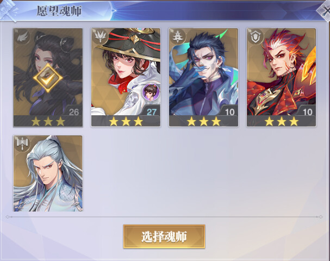The height and width of the screenshot is (261, 330).
Task: Select the hat-wearing girl soul master card
Action: (126, 77)
